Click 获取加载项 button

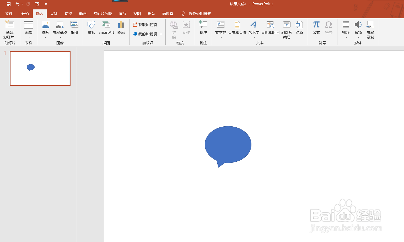click(145, 25)
